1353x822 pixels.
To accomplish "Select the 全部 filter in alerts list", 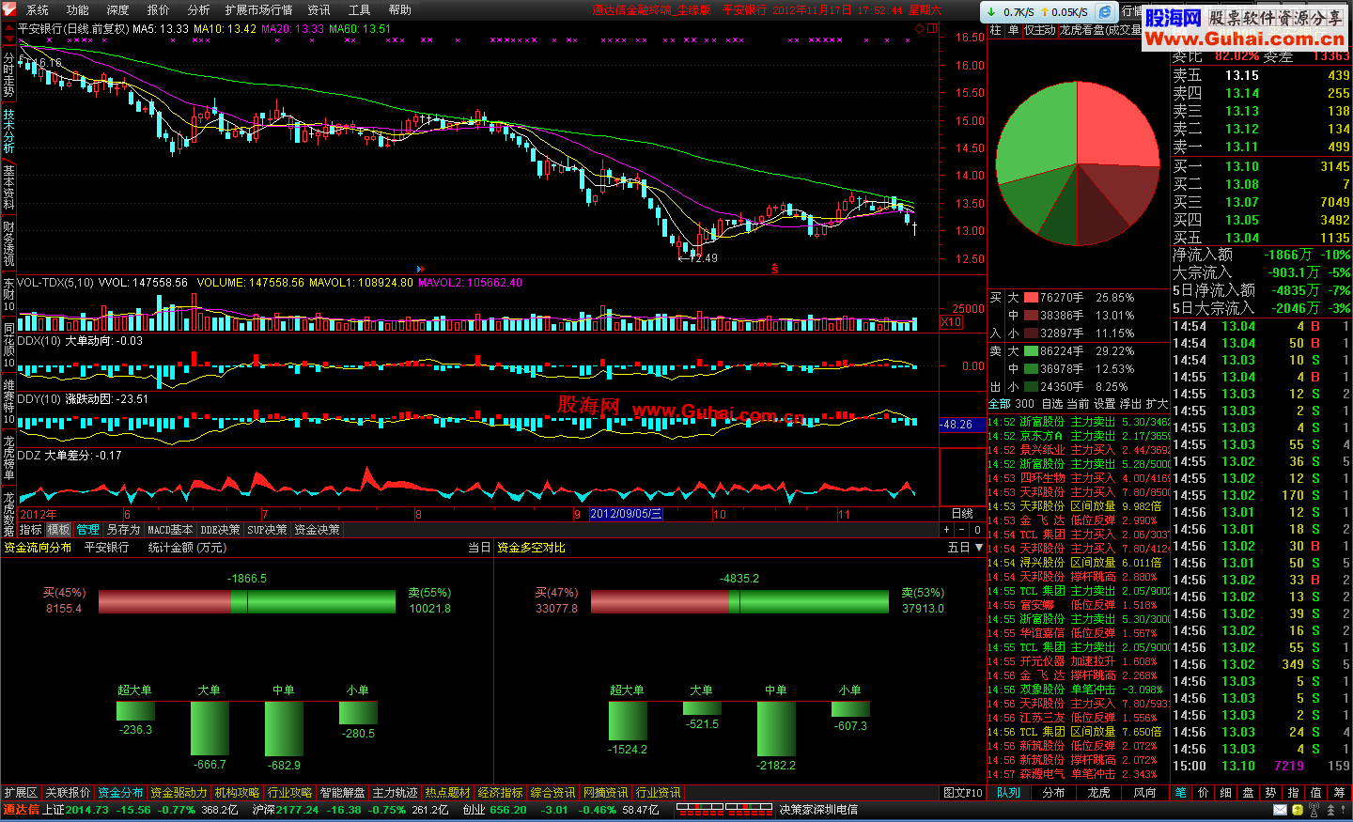I will (x=999, y=404).
